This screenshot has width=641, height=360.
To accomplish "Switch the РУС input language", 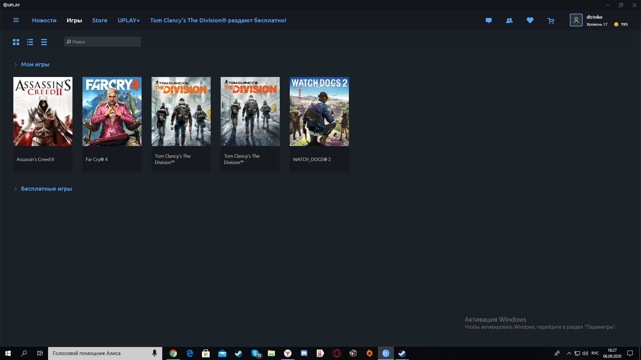I will 595,353.
